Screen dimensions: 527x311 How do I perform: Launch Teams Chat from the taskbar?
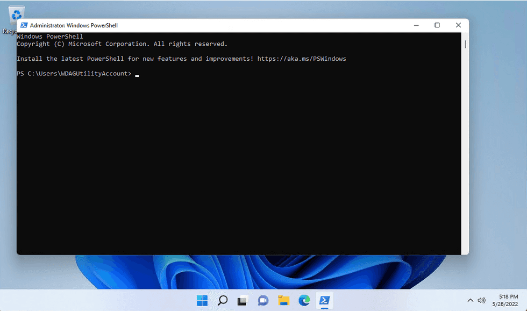tap(263, 300)
